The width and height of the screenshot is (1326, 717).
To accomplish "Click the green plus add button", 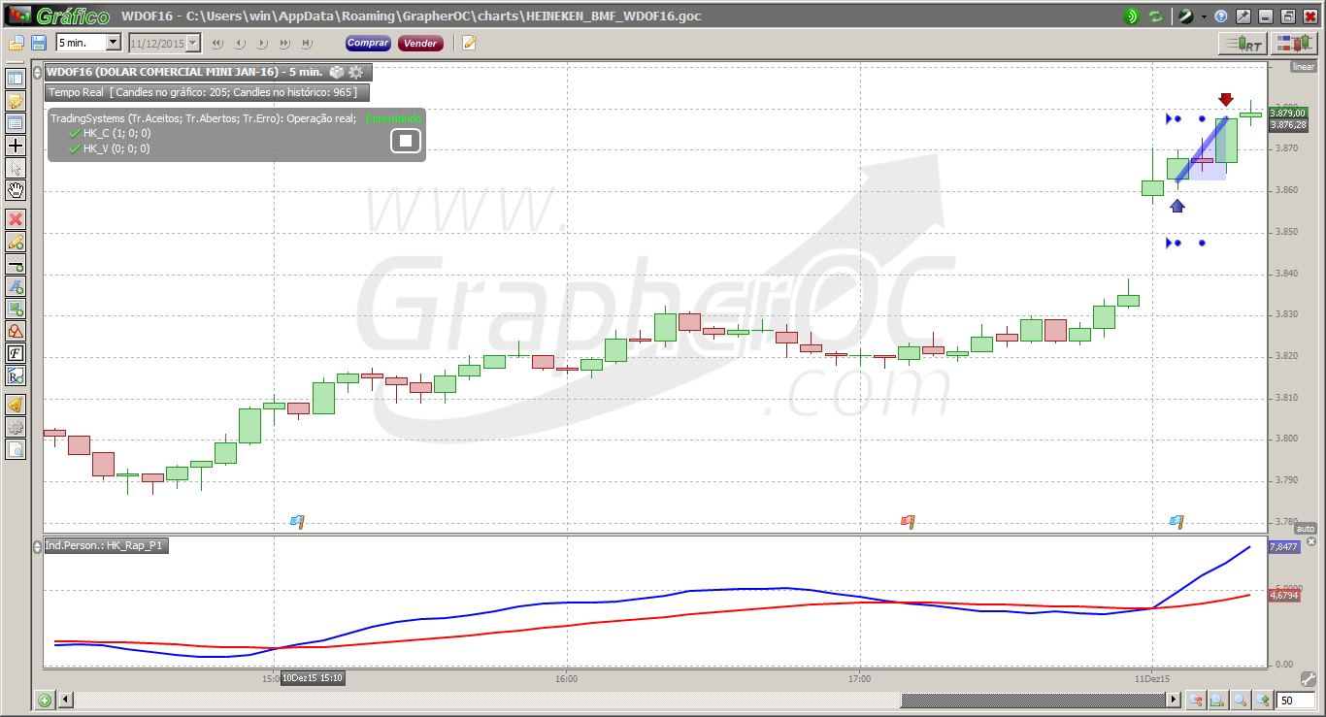I will click(x=45, y=700).
